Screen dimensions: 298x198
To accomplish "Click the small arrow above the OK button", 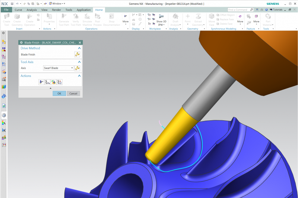I will (50, 88).
